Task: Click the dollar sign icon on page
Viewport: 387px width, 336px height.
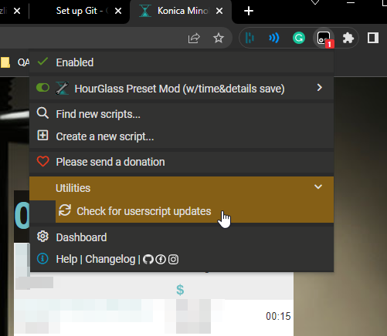Action: point(180,290)
